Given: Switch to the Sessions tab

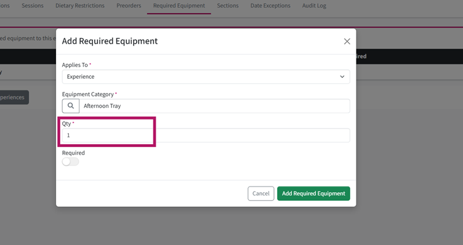Looking at the screenshot, I should click(33, 6).
